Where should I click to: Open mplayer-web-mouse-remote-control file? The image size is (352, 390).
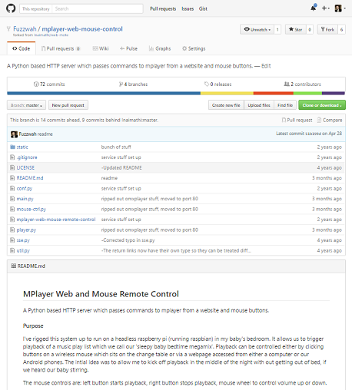tap(56, 220)
